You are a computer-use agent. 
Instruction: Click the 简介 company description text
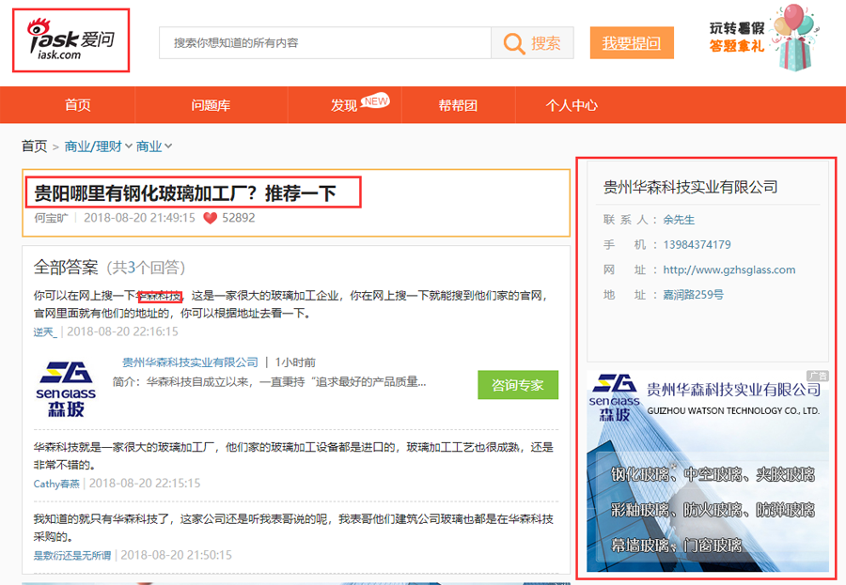(269, 382)
